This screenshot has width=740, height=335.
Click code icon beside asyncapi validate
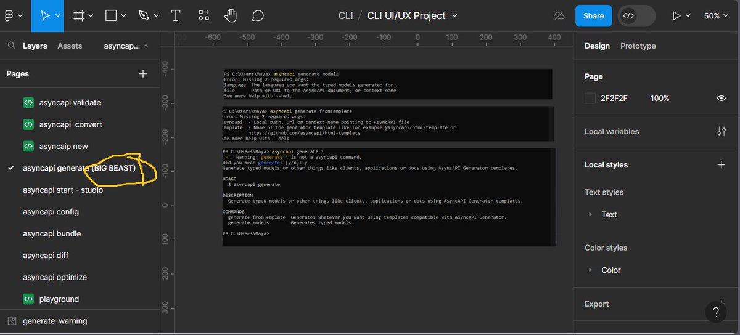(x=28, y=103)
